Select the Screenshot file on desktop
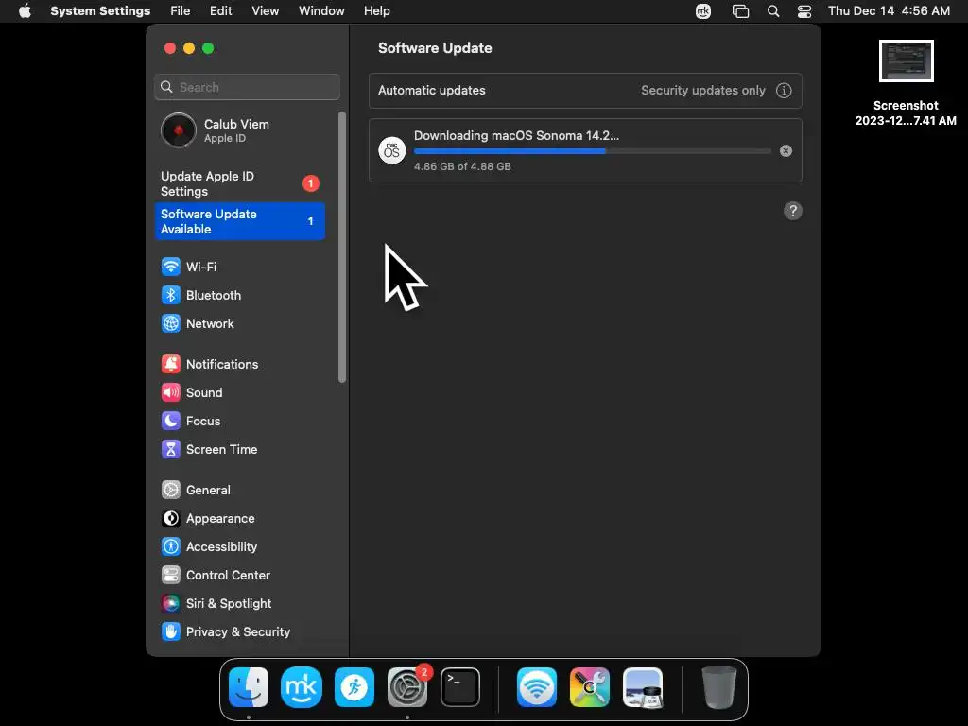The width and height of the screenshot is (968, 726). coord(906,83)
